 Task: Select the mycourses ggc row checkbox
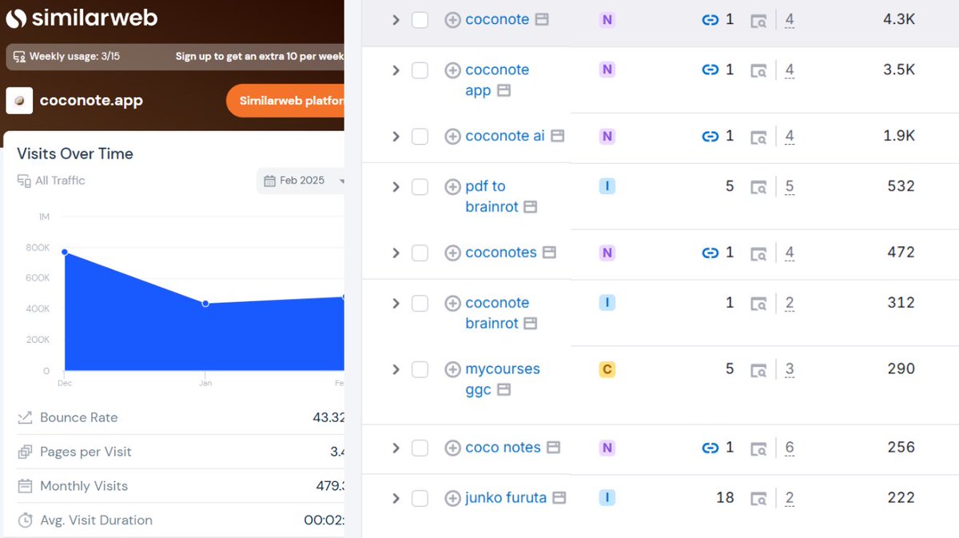tap(420, 370)
